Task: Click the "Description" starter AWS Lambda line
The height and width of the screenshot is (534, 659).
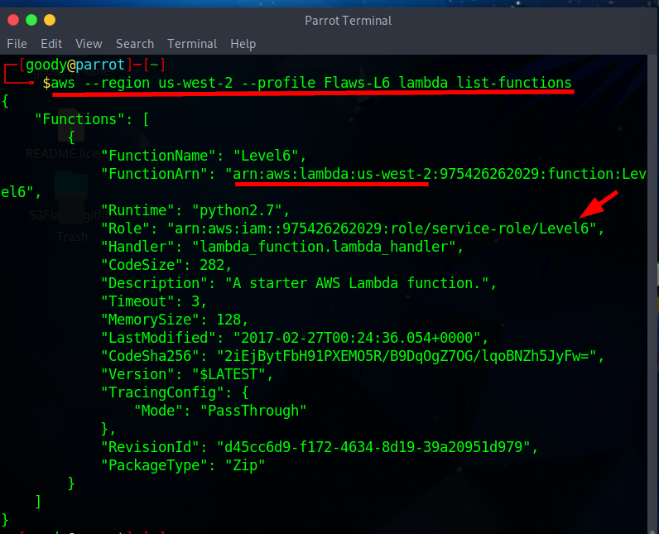Action: [x=299, y=283]
